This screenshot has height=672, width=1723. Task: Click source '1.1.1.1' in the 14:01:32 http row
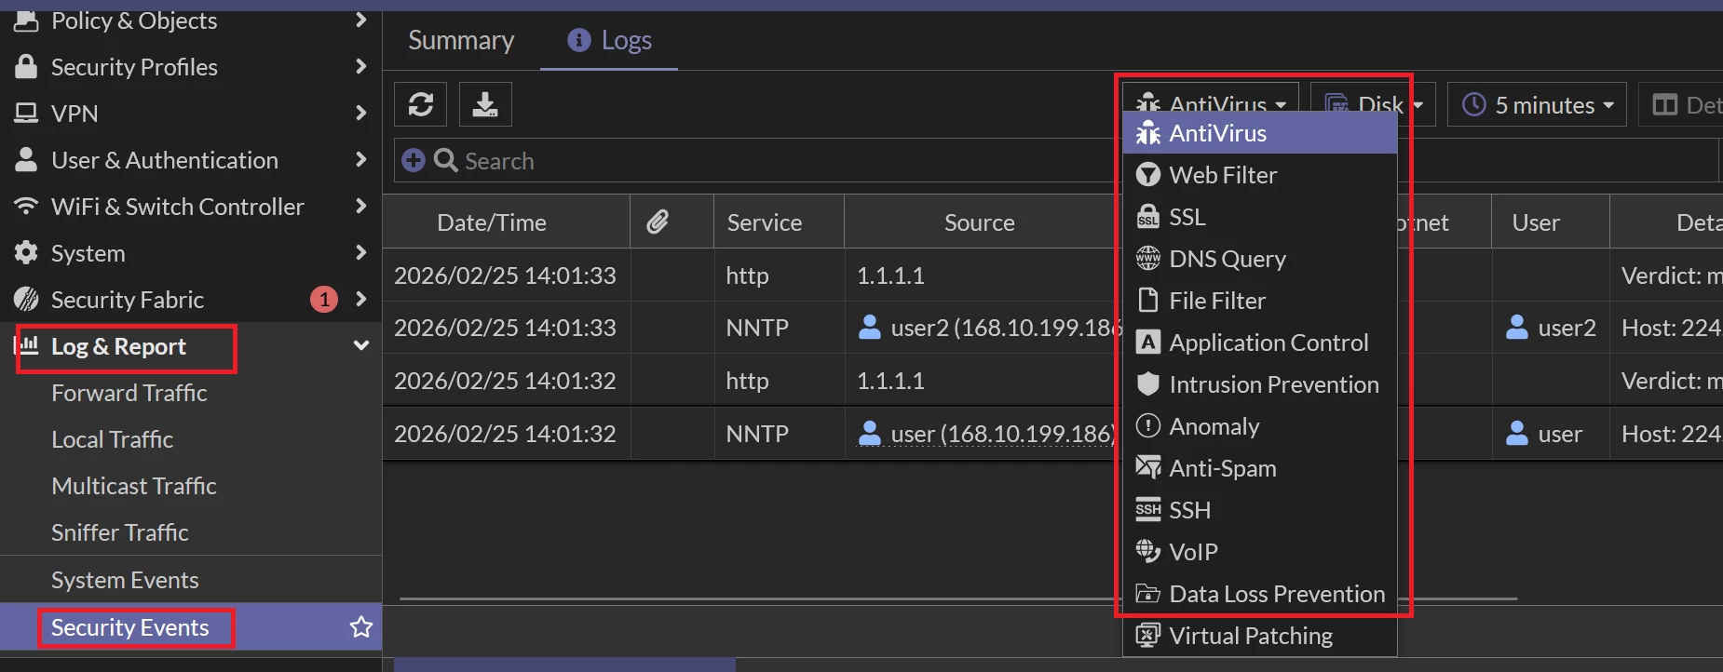click(890, 381)
